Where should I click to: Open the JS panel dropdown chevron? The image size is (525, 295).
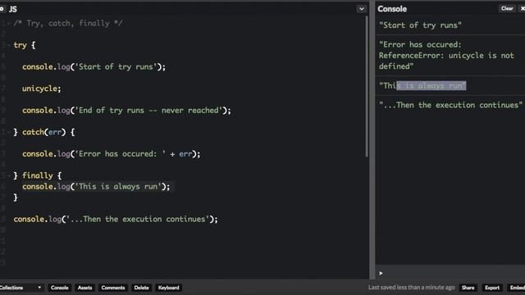(361, 9)
